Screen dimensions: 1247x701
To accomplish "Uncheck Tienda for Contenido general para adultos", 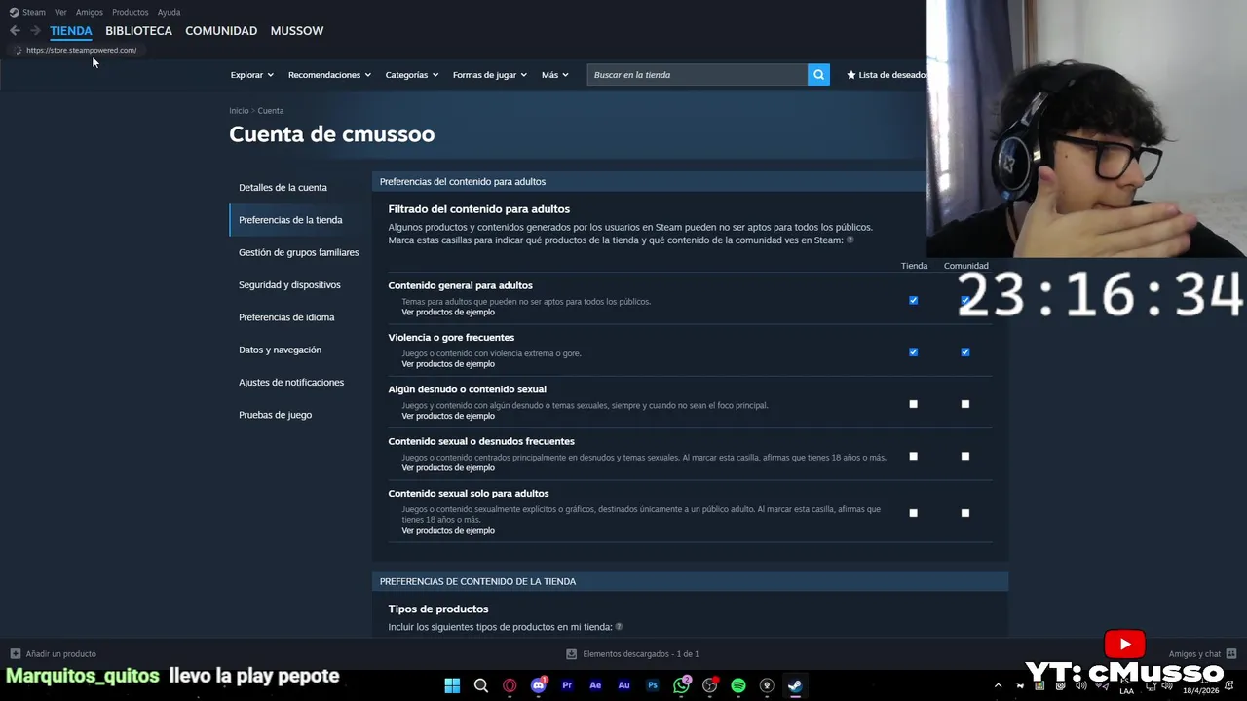I will pos(913,300).
